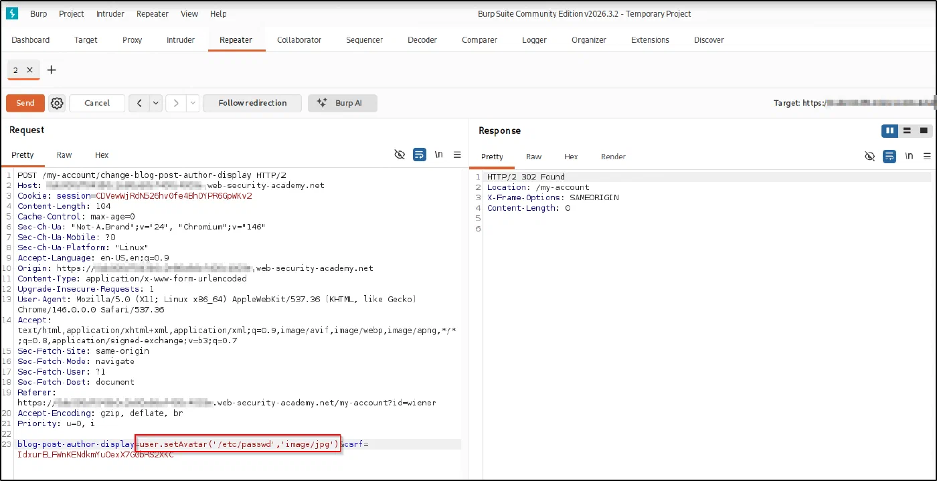This screenshot has width=937, height=481.
Task: Click the Send button
Action: 25,103
